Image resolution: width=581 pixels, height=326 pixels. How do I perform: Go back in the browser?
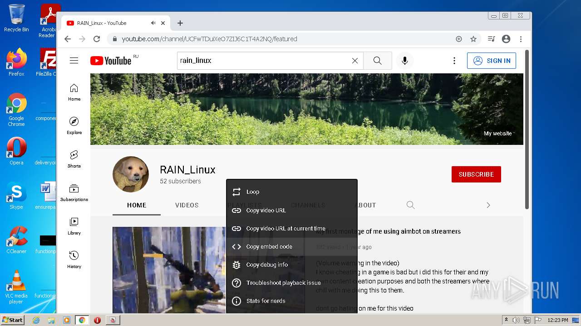tap(68, 39)
